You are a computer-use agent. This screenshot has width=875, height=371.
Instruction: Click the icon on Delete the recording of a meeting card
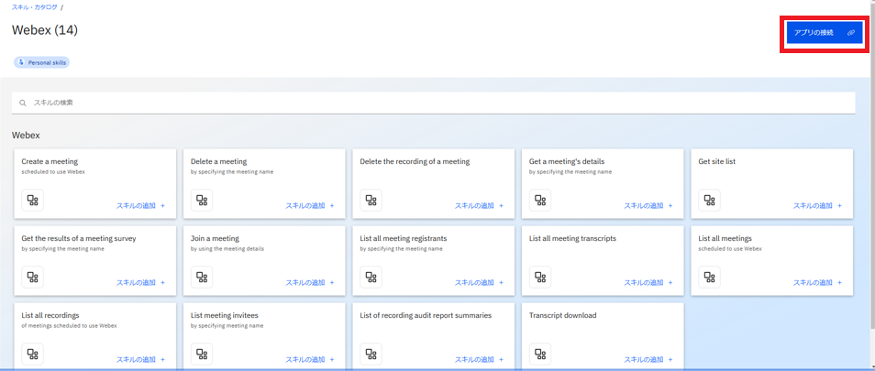371,200
